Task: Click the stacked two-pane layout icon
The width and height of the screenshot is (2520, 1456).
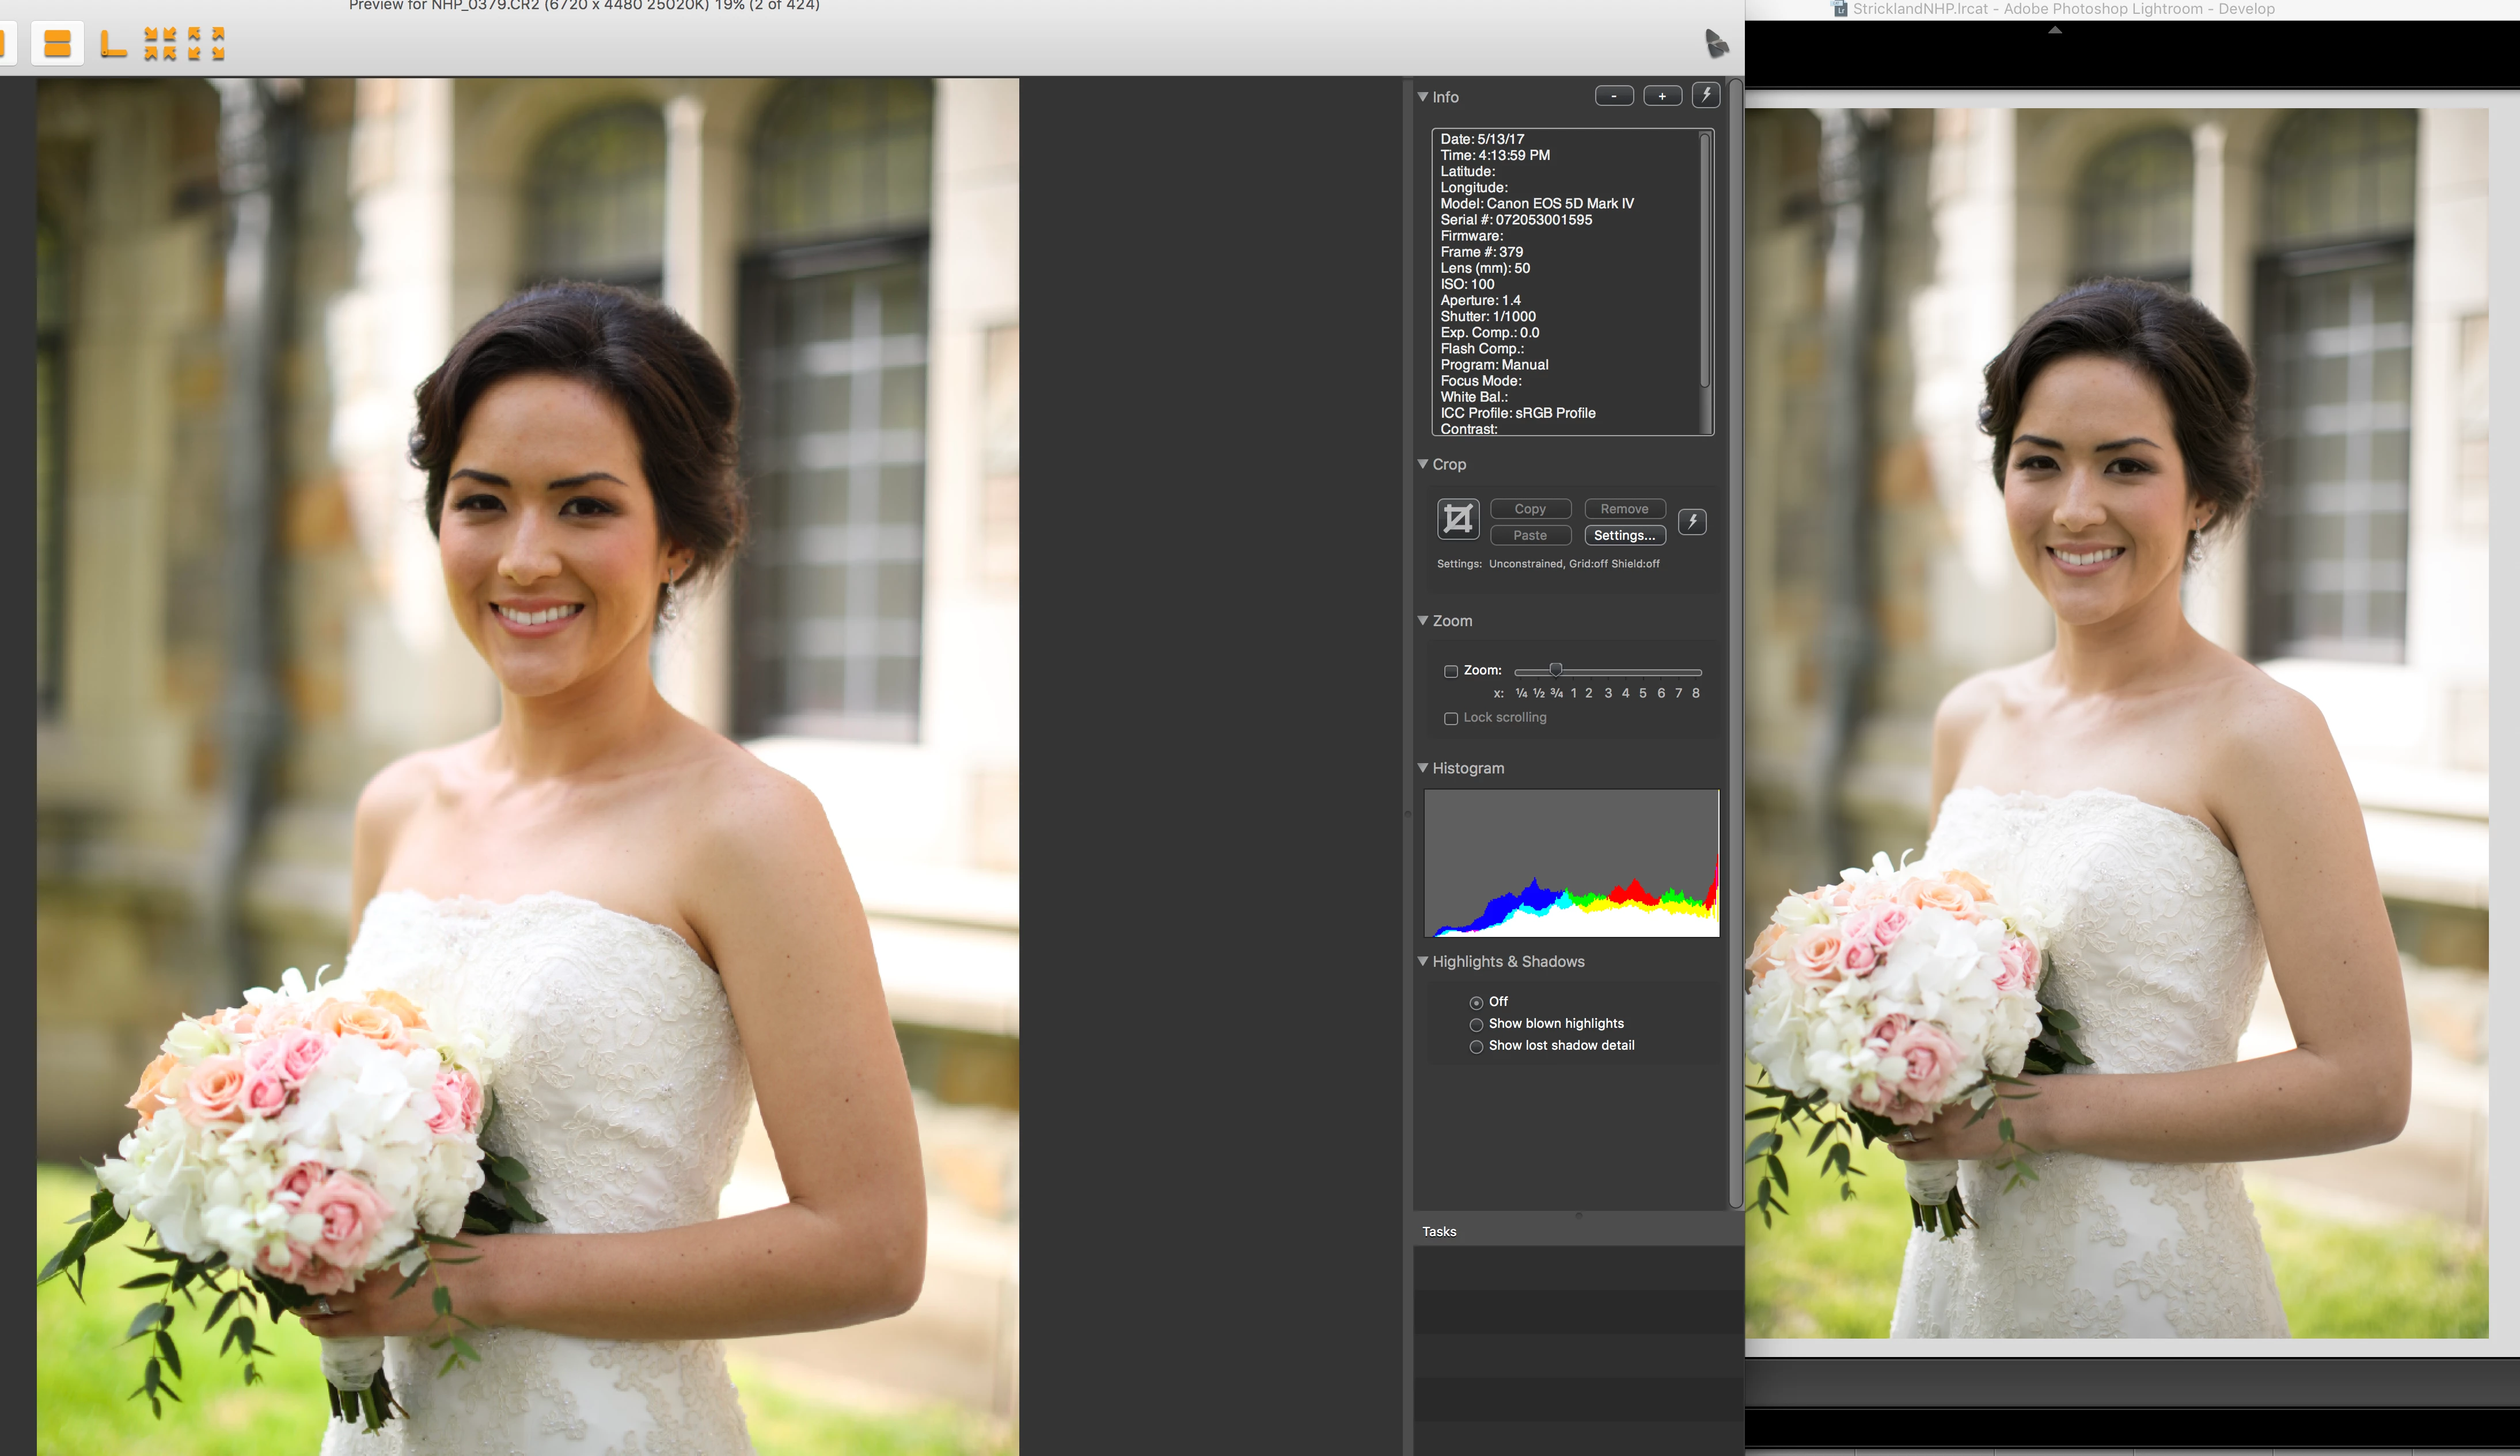Action: pyautogui.click(x=57, y=44)
